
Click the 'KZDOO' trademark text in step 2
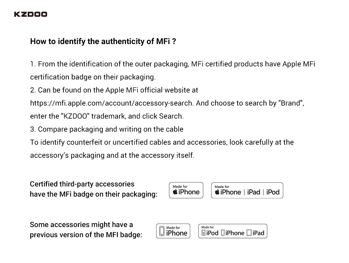pos(76,116)
